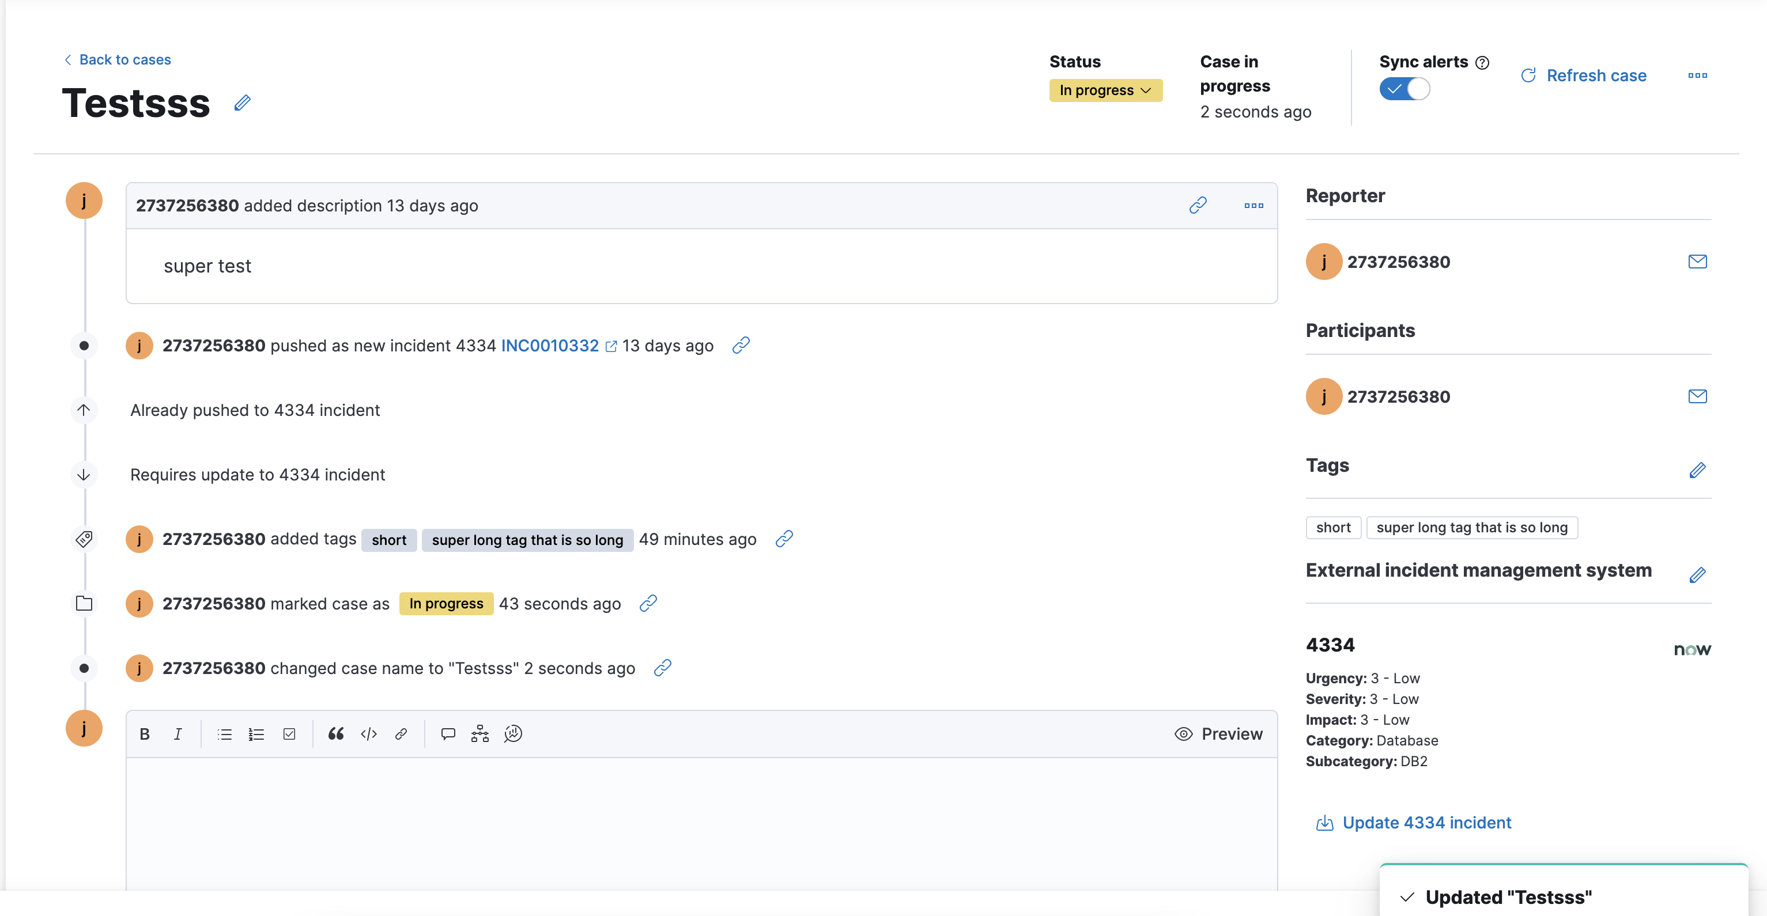The width and height of the screenshot is (1767, 916).
Task: Insert a task list checkbox item
Action: coord(289,733)
